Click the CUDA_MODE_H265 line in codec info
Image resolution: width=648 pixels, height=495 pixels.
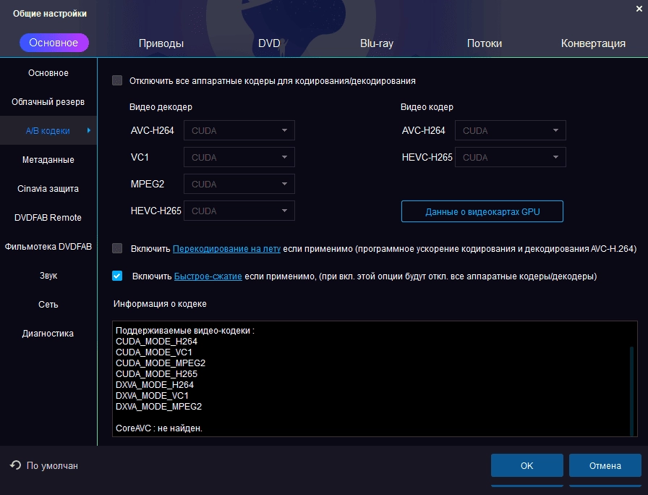[157, 374]
